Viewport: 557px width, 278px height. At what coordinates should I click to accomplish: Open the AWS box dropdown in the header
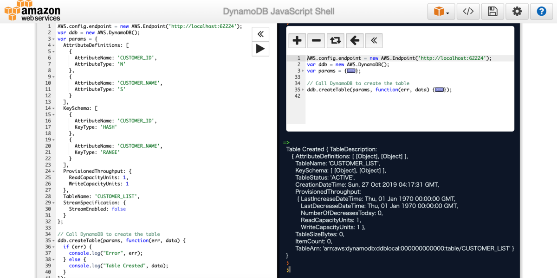pos(441,11)
